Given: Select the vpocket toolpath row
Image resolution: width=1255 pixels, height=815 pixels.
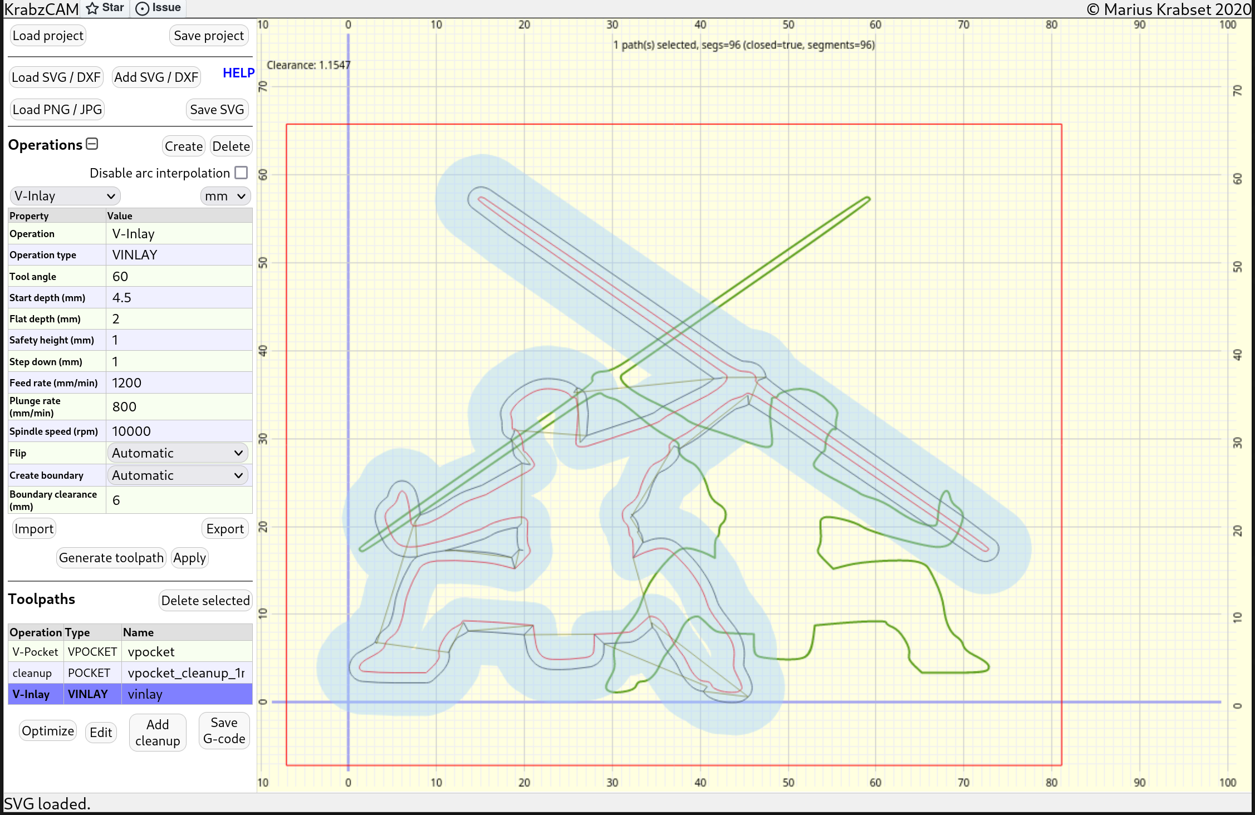Looking at the screenshot, I should (x=130, y=652).
